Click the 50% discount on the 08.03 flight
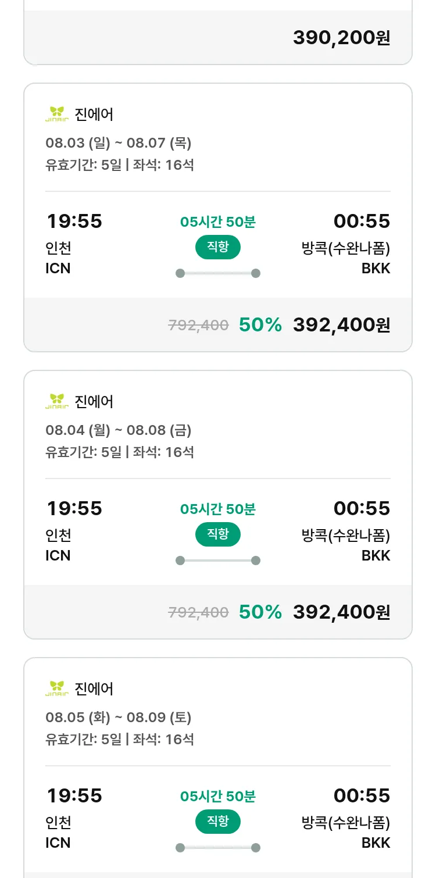 (x=260, y=325)
